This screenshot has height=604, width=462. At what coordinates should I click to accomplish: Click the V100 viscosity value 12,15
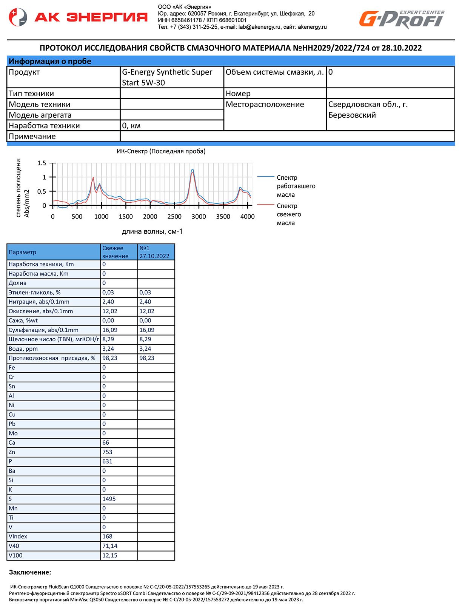coord(119,555)
